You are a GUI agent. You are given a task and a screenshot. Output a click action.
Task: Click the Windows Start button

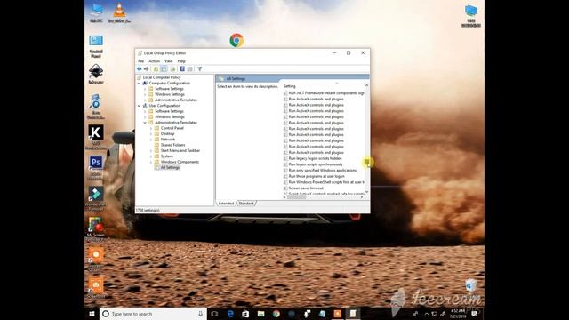click(92, 314)
